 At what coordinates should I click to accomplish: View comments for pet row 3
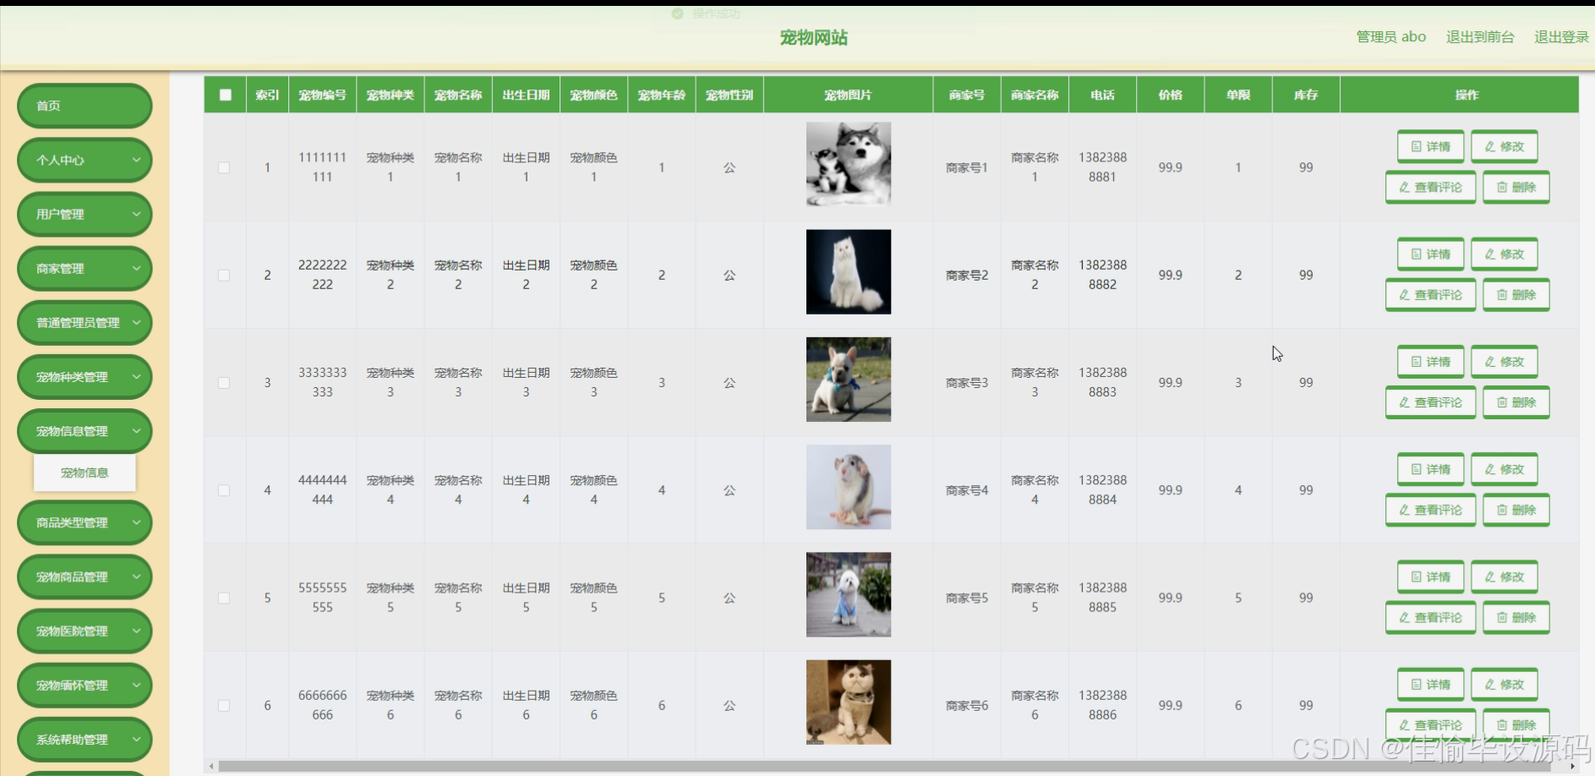coord(1430,402)
